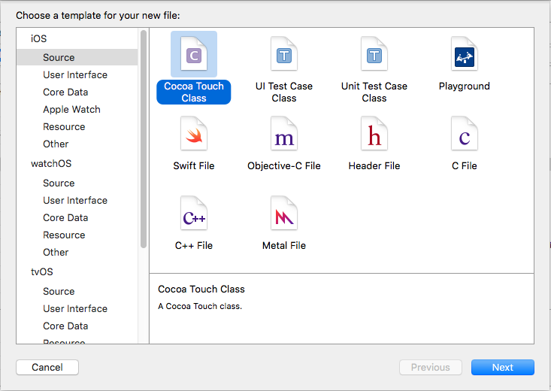Select Other under watchOS section
Screen dimensions: 551x391
[56, 252]
